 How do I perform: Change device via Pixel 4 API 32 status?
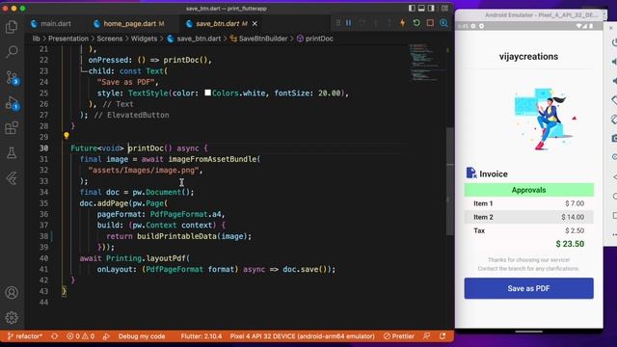click(302, 336)
